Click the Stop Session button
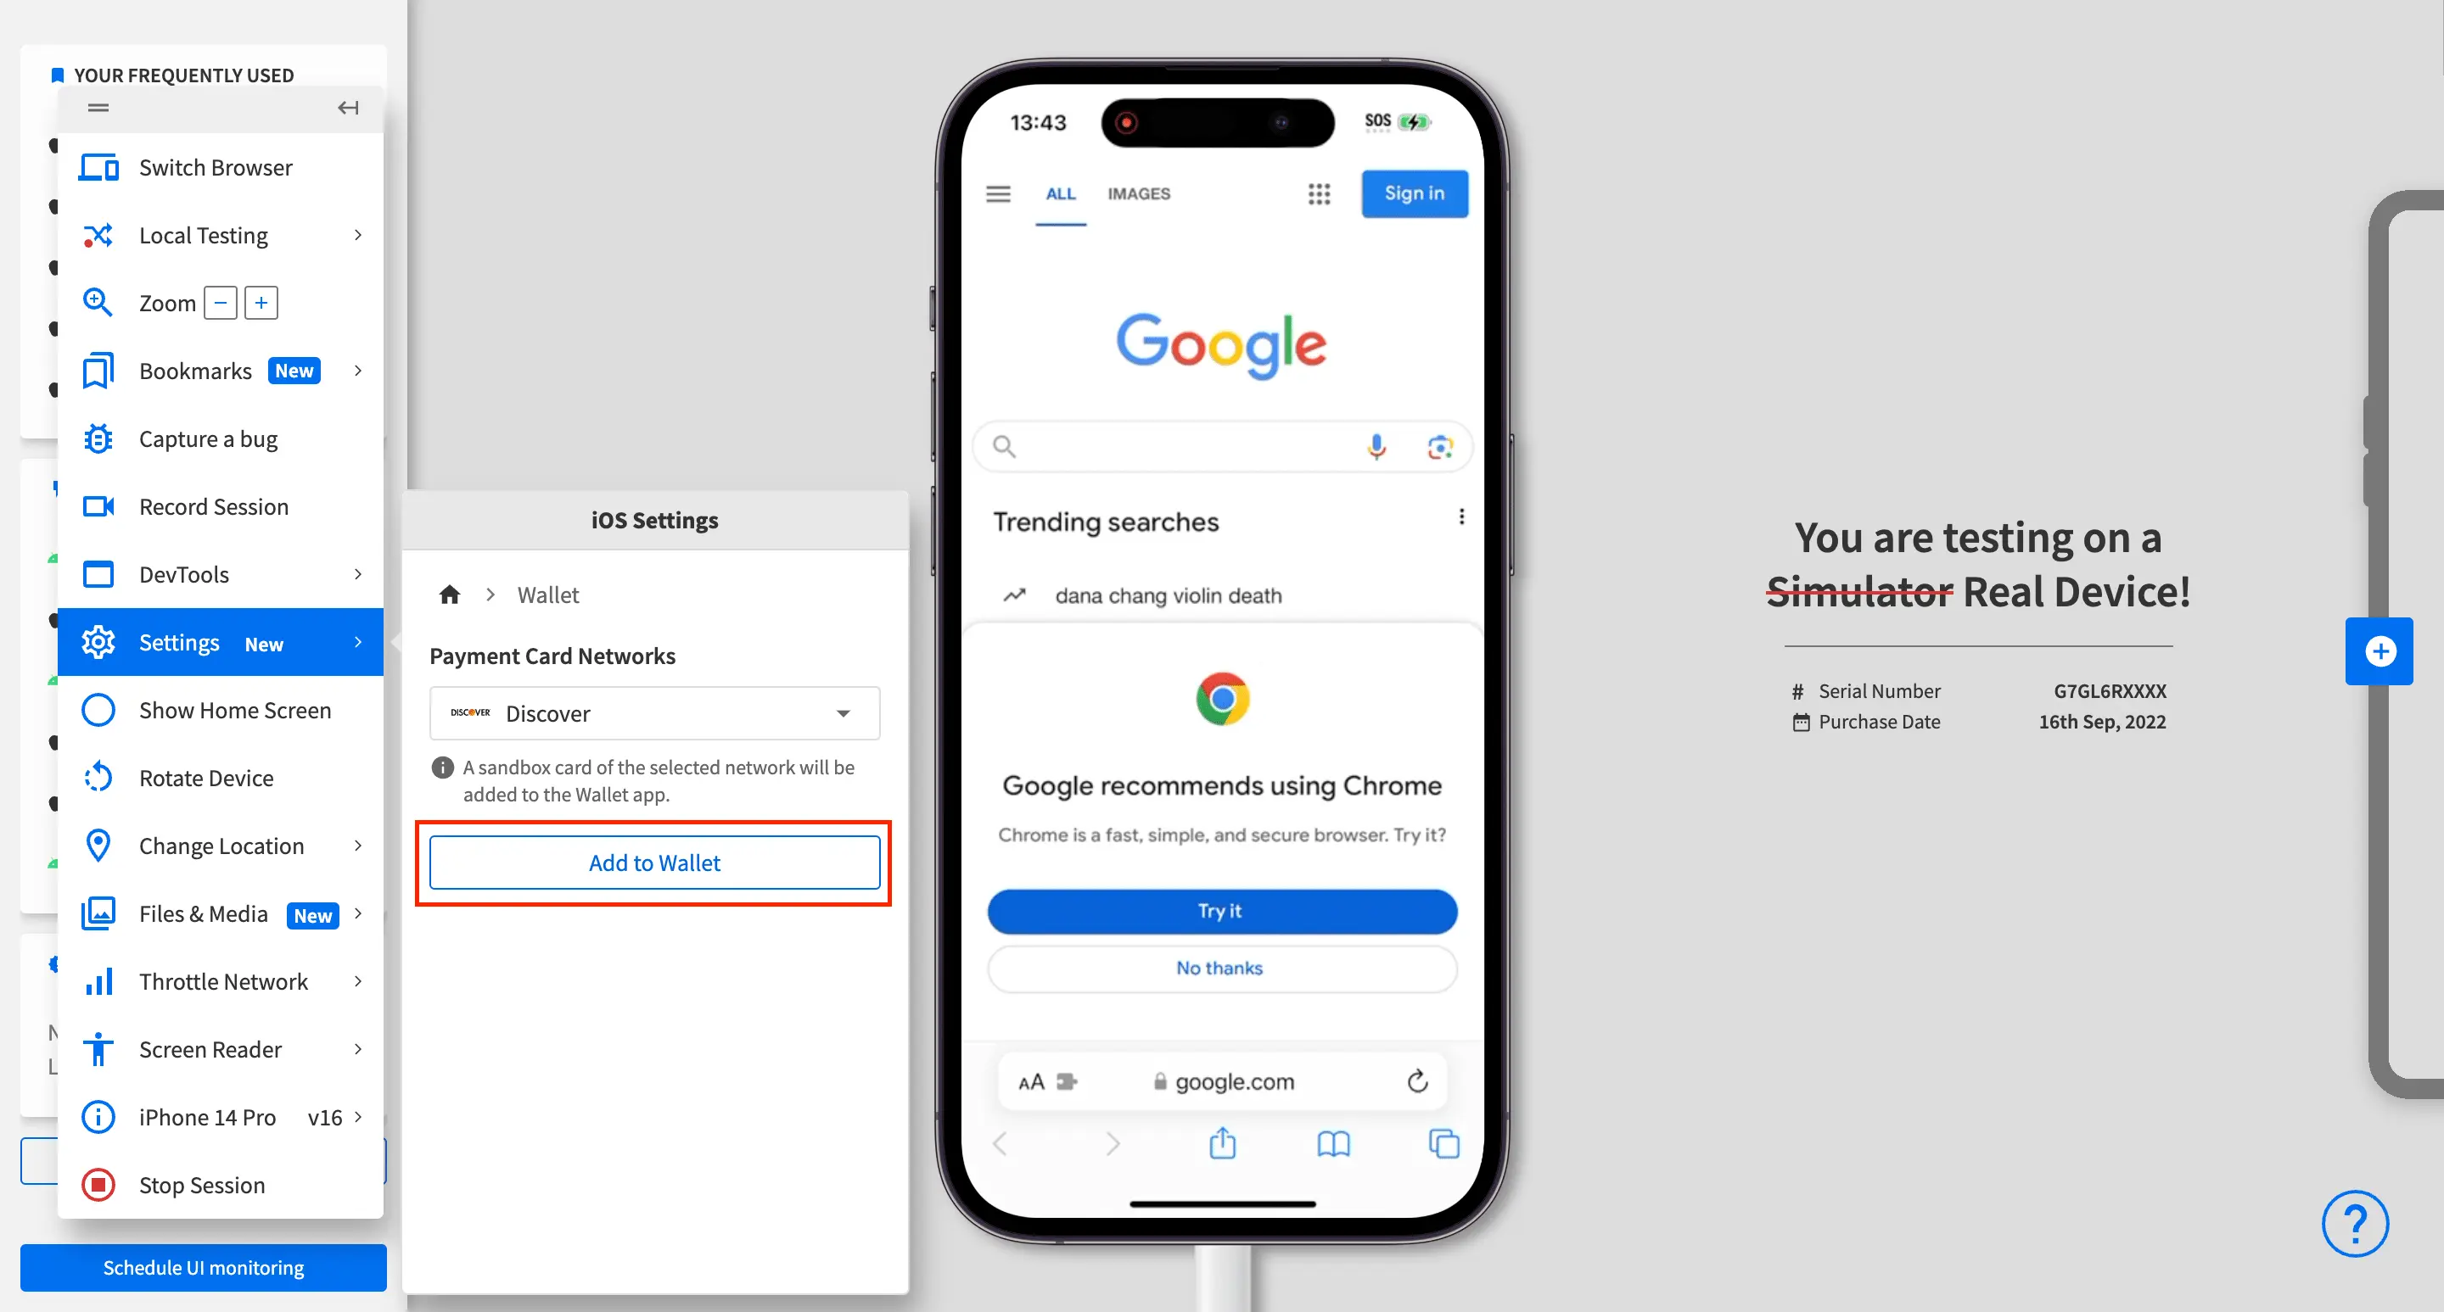Image resolution: width=2444 pixels, height=1312 pixels. click(202, 1184)
